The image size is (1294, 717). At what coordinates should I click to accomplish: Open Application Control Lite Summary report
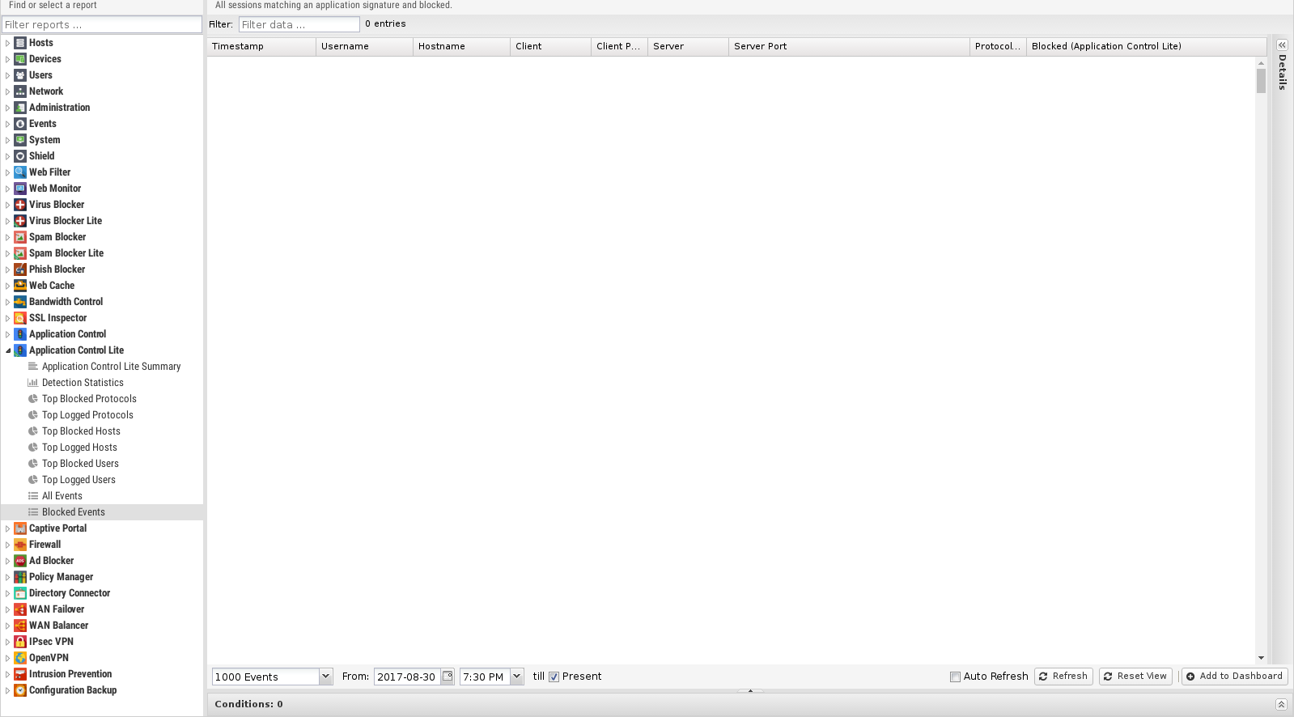pos(111,367)
